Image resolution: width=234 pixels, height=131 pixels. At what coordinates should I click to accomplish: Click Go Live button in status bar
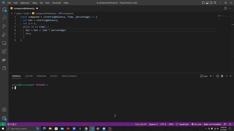point(196,124)
